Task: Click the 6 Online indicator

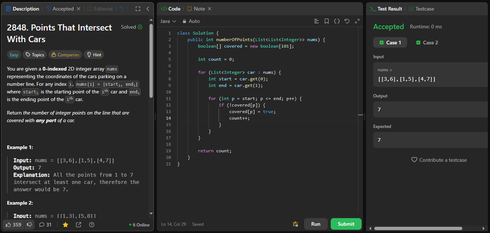Action: click(139, 225)
